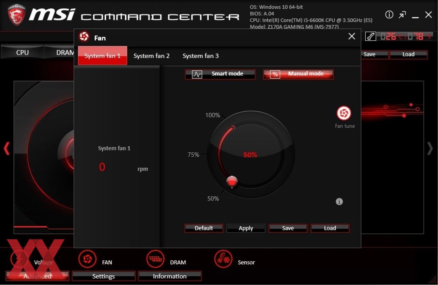The height and width of the screenshot is (285, 438).
Task: Open the fan info tooltip icon
Action: coord(339,201)
